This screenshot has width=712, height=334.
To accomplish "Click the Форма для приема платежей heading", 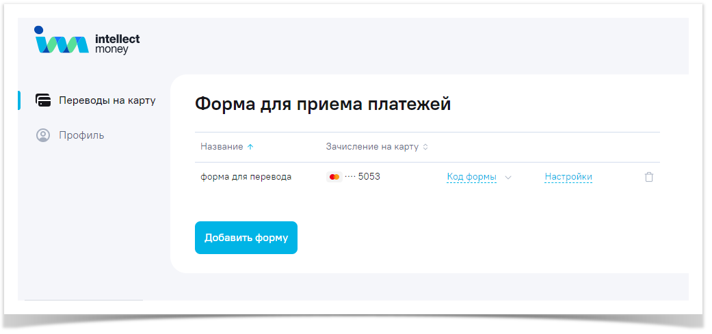I will click(323, 104).
